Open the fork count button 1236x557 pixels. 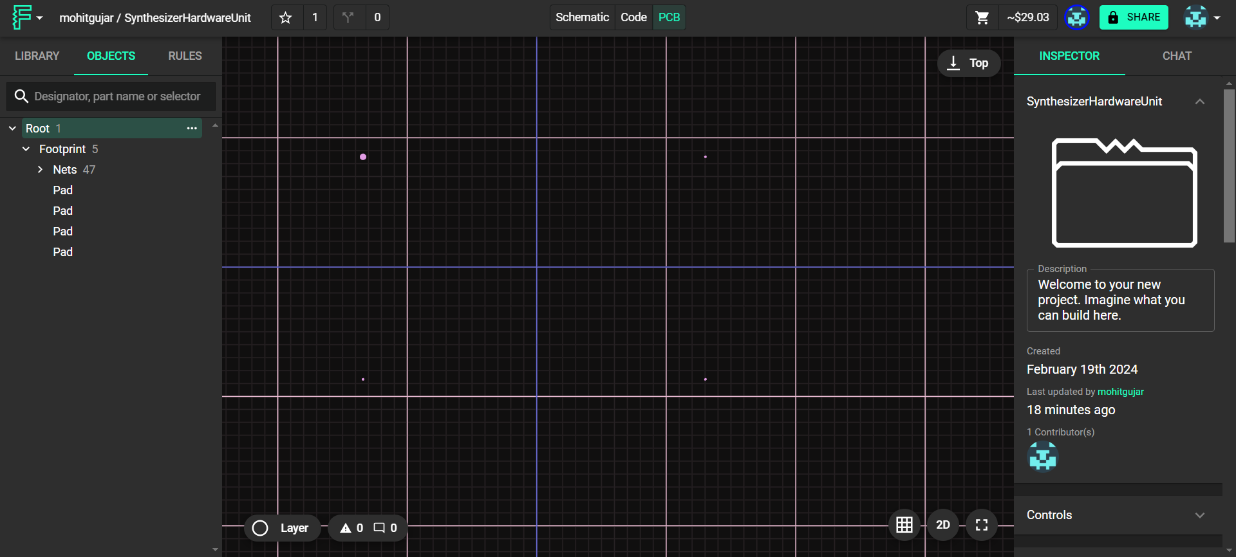377,17
